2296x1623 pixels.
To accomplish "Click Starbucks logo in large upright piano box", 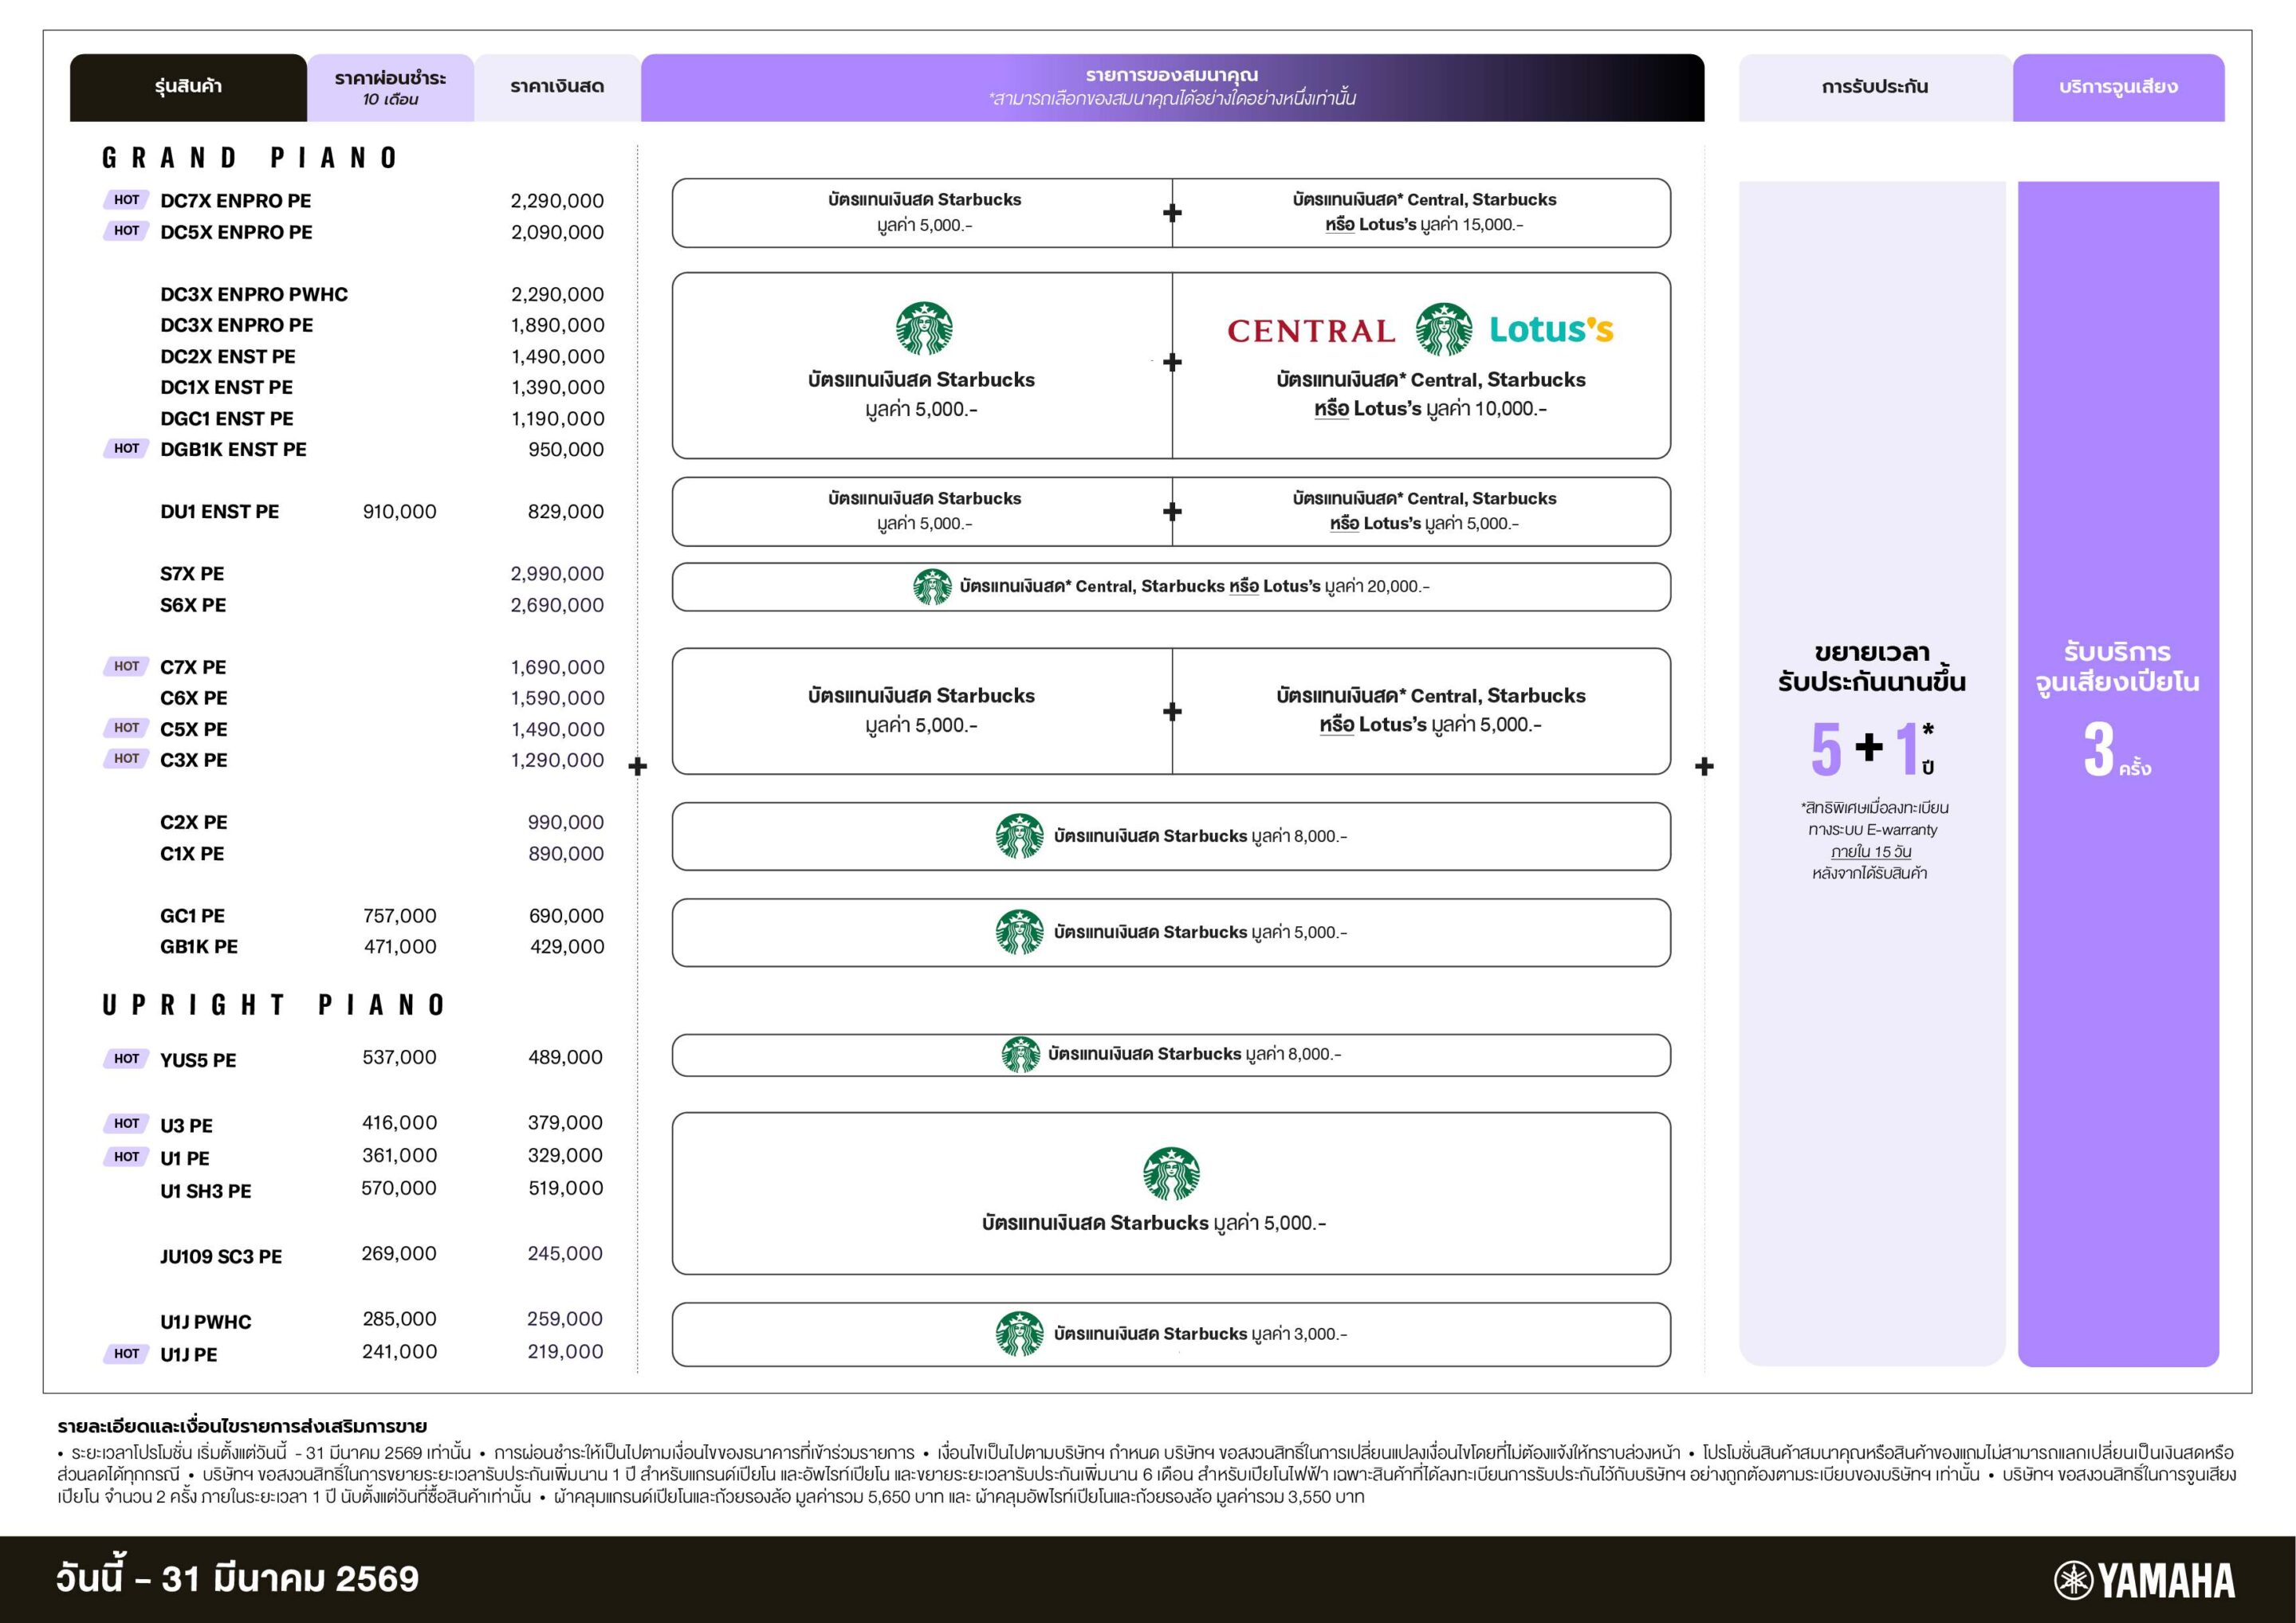I will pos(1171,1173).
